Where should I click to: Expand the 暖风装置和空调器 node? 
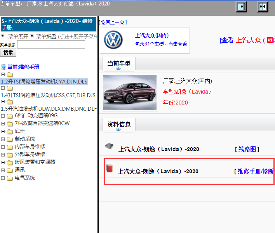pyautogui.click(x=3, y=162)
